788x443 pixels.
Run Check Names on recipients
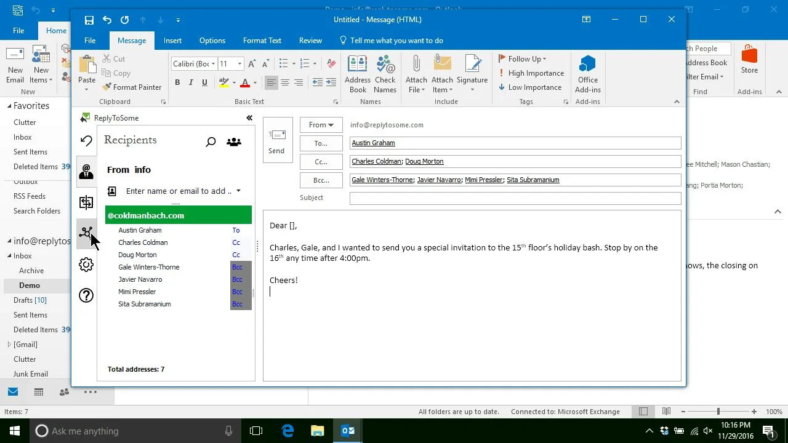click(385, 74)
